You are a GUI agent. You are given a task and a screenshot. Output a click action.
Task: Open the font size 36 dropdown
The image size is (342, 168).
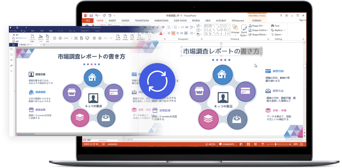[149, 27]
